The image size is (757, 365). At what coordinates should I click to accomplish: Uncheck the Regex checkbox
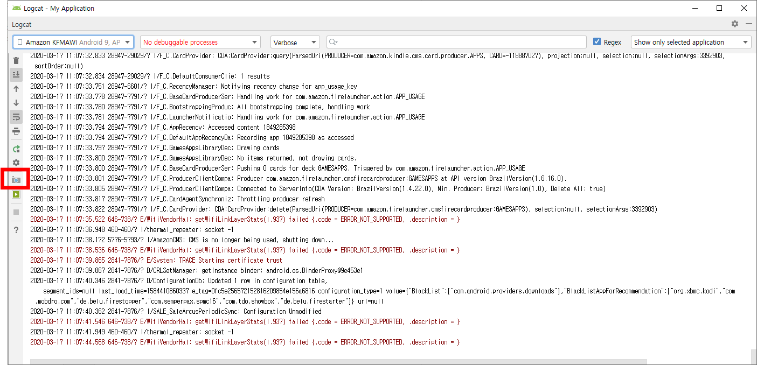coord(597,42)
